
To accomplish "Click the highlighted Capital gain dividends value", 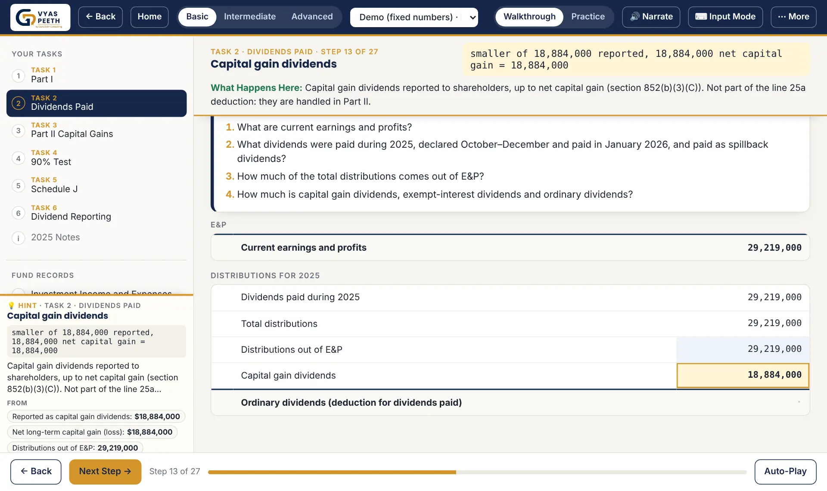I will tap(743, 375).
